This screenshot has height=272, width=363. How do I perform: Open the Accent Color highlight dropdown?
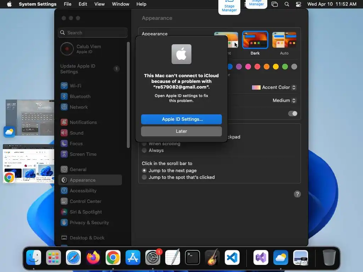274,87
